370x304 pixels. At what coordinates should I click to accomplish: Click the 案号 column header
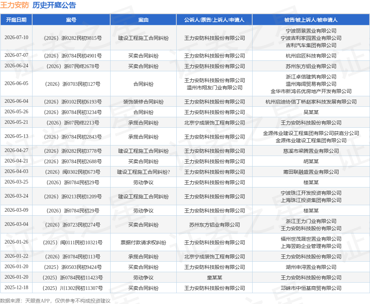coord(71,20)
